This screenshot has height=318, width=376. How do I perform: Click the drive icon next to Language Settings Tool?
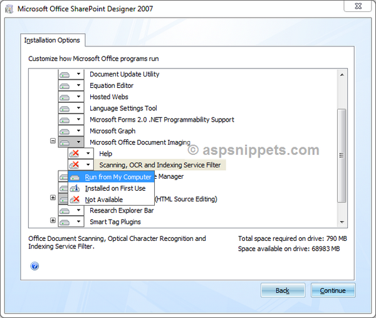(x=65, y=109)
